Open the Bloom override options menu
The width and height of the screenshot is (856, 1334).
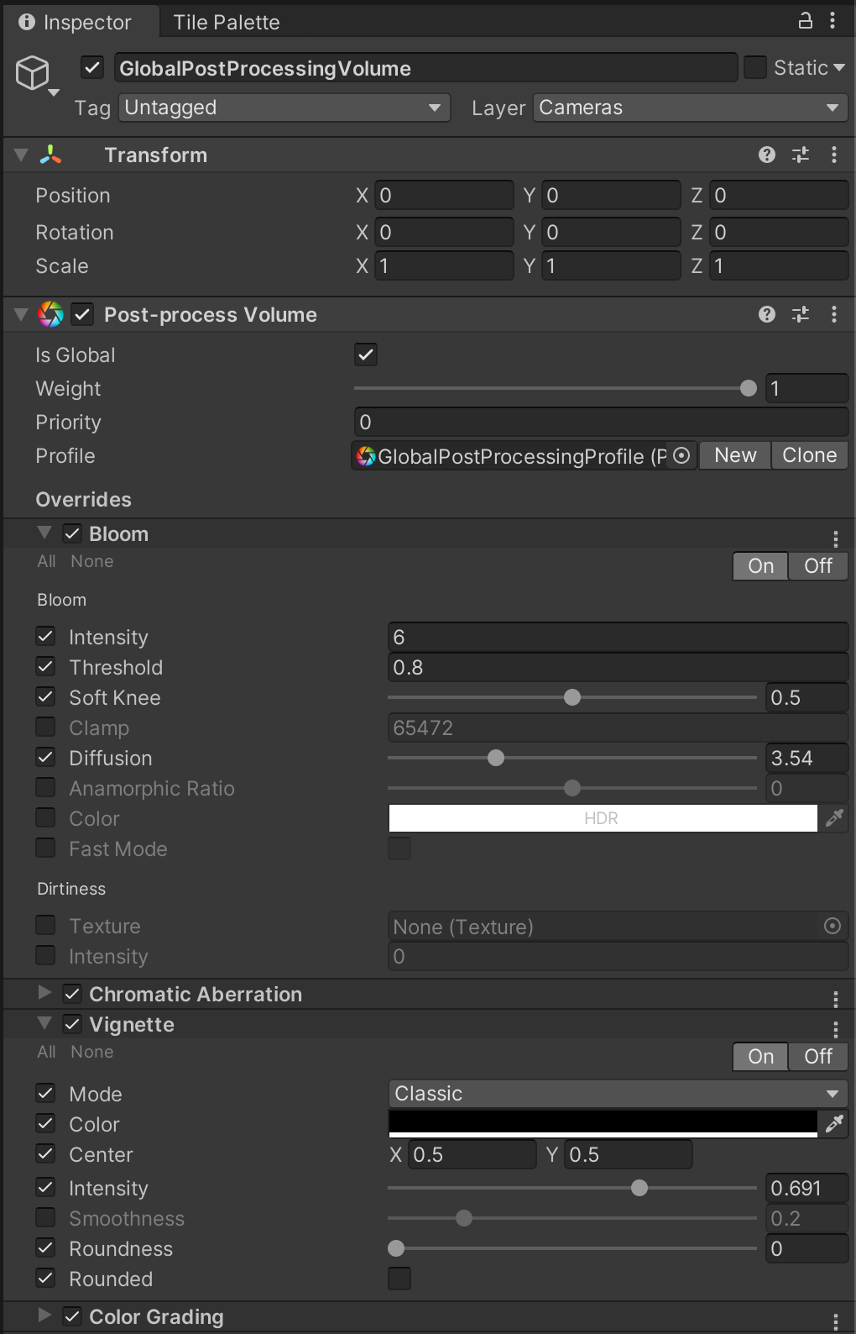click(835, 538)
